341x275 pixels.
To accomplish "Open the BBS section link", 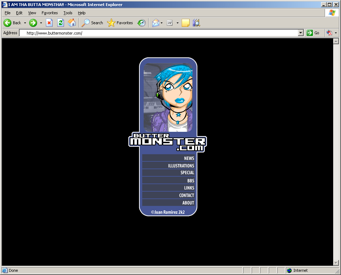I will (169, 181).
